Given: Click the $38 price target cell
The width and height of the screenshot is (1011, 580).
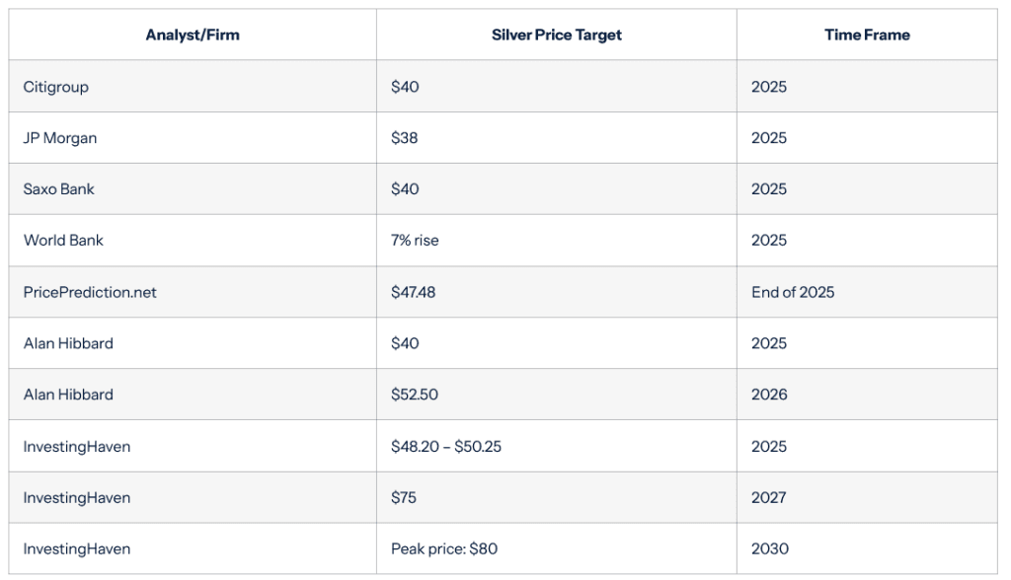Looking at the screenshot, I should pyautogui.click(x=405, y=138).
